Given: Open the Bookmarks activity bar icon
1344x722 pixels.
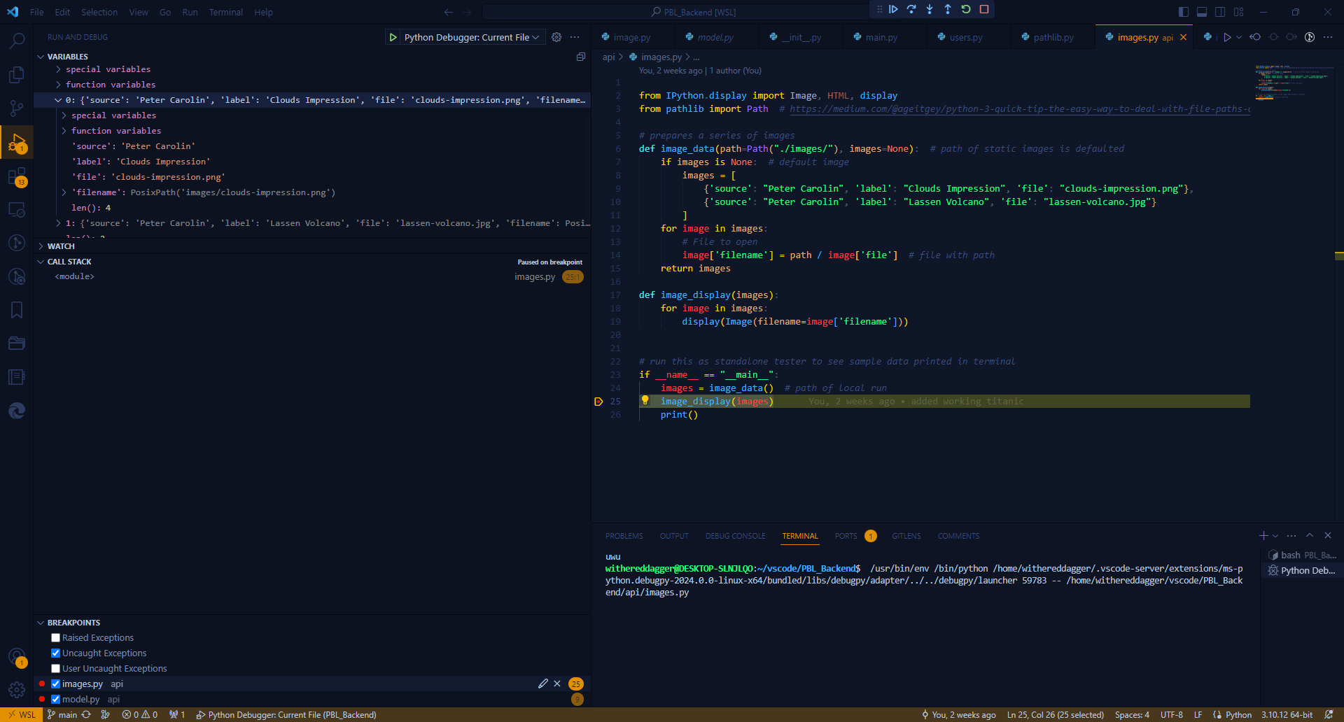Looking at the screenshot, I should [x=17, y=310].
